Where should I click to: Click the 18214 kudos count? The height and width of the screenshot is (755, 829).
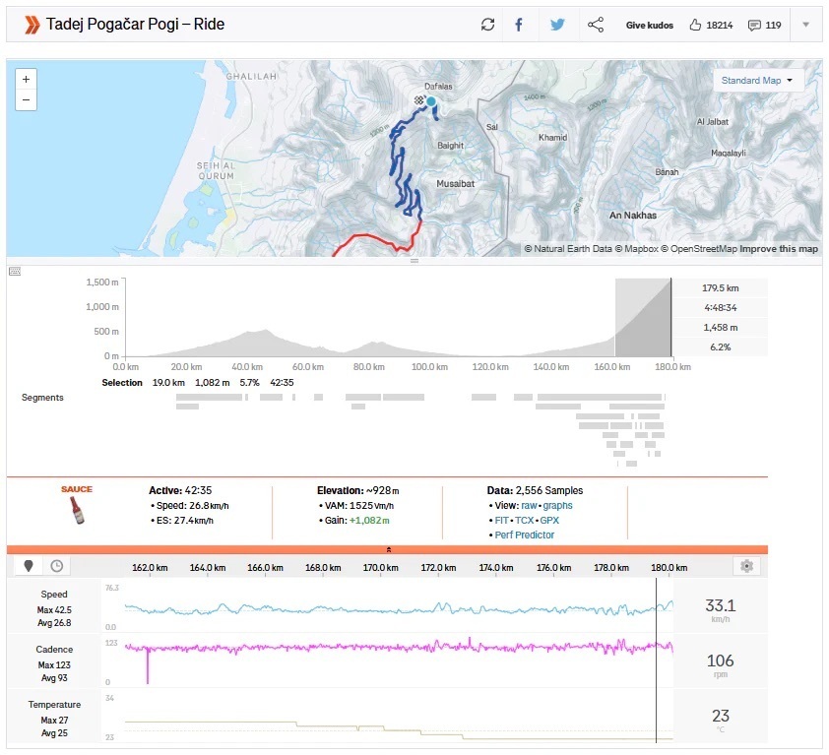(719, 26)
